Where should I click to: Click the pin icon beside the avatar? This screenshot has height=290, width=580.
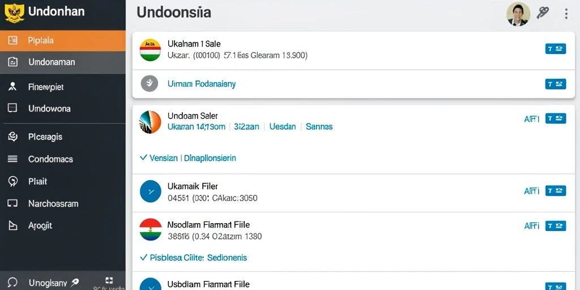click(x=543, y=14)
